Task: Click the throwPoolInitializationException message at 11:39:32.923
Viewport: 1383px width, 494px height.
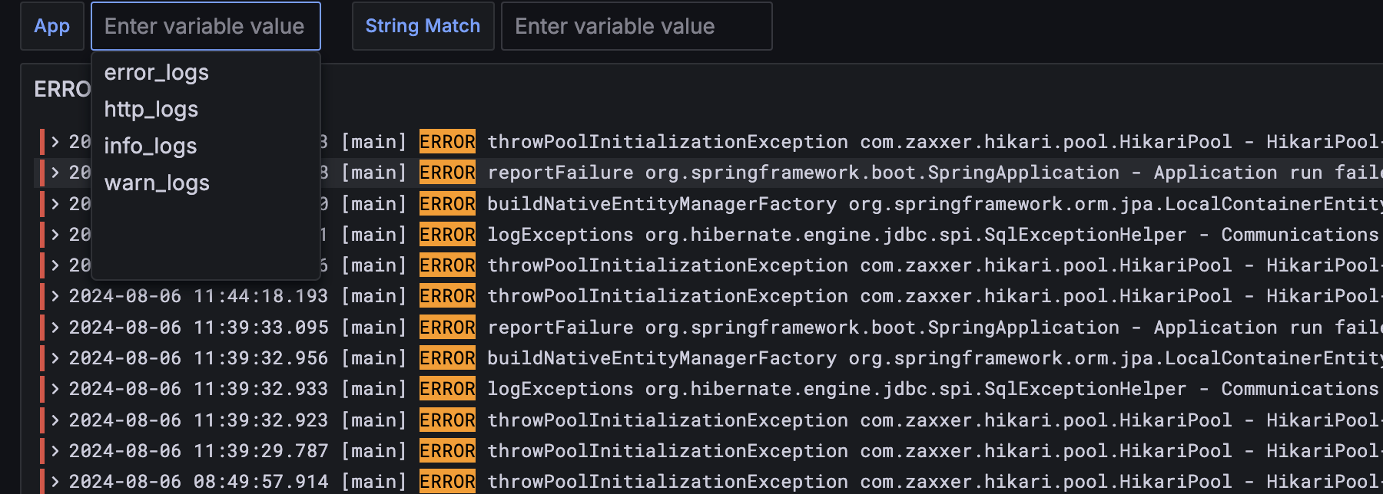Action: [935, 420]
